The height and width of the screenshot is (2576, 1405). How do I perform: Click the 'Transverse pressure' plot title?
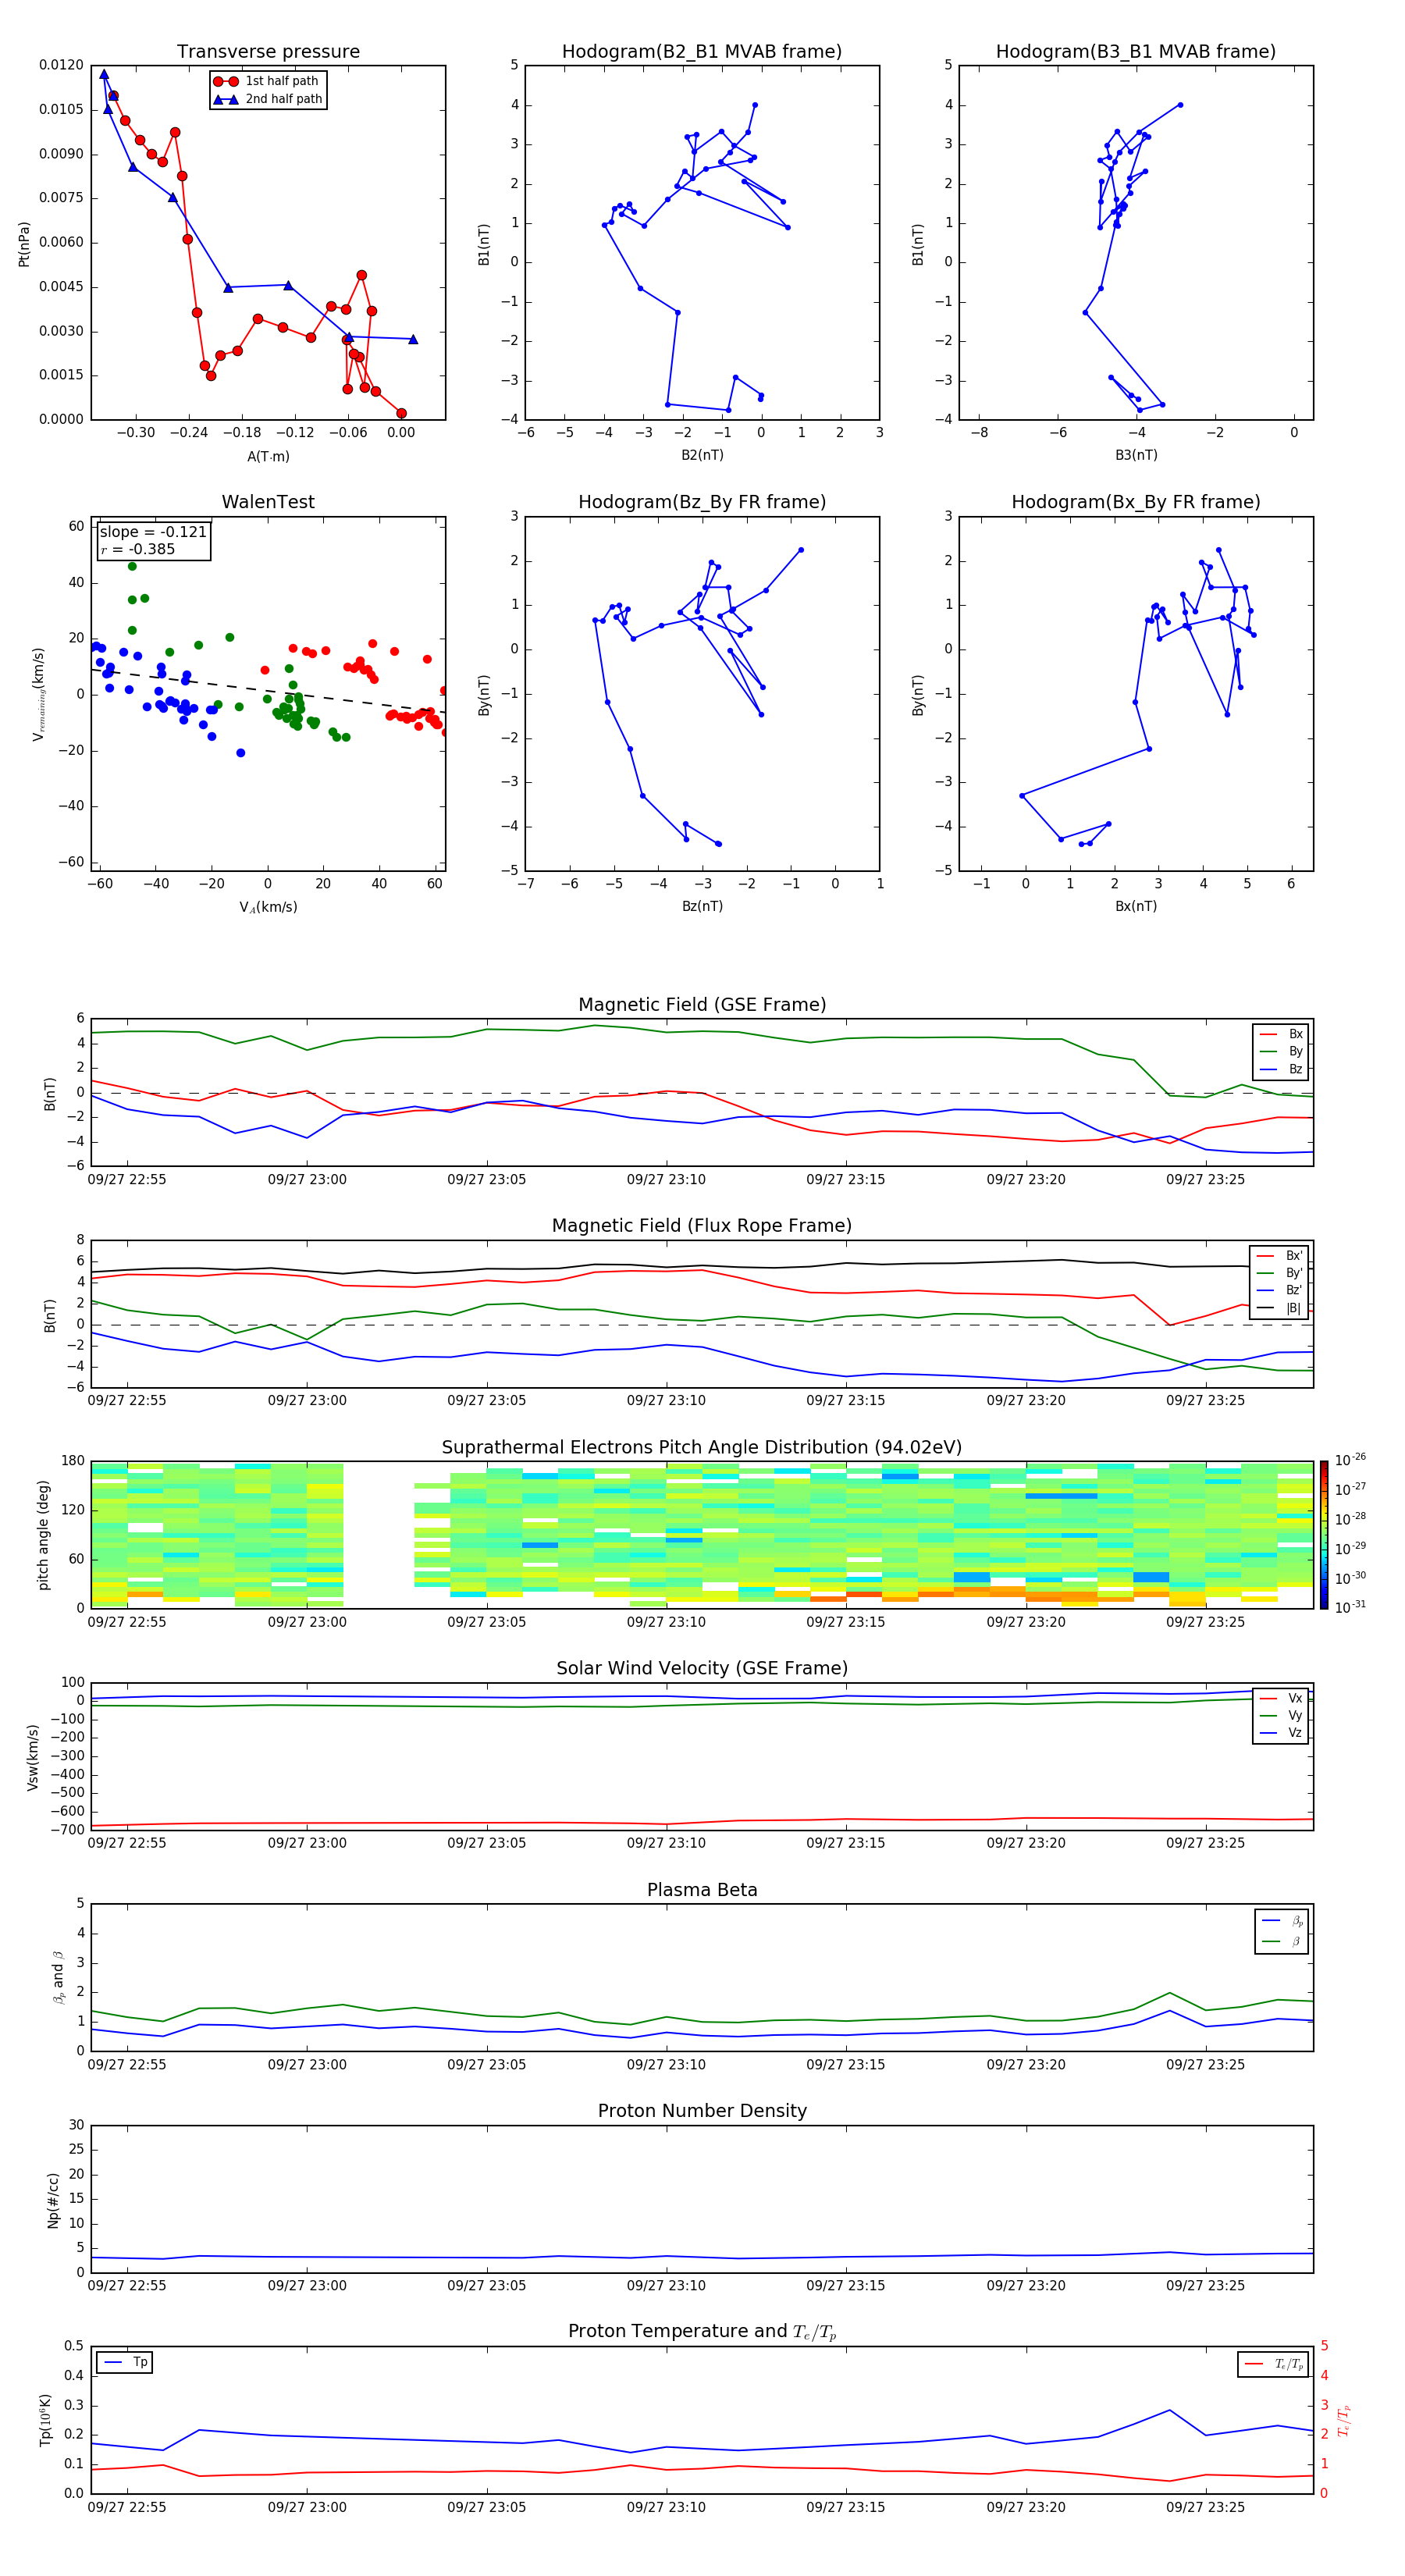click(x=268, y=52)
